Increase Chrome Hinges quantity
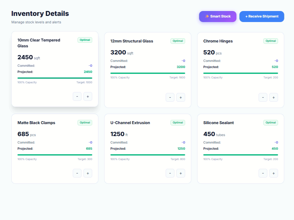 274,98
